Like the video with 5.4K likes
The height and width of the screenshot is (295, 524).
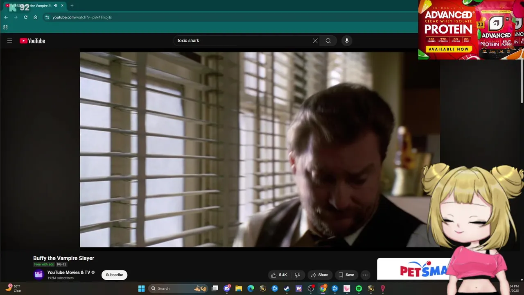(x=279, y=275)
